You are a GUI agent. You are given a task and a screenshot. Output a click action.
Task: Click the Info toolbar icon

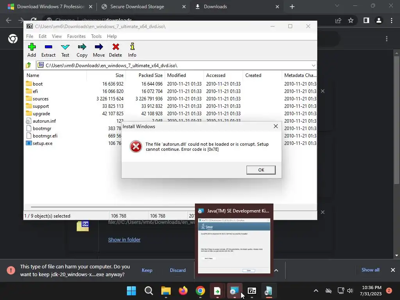[x=132, y=50]
